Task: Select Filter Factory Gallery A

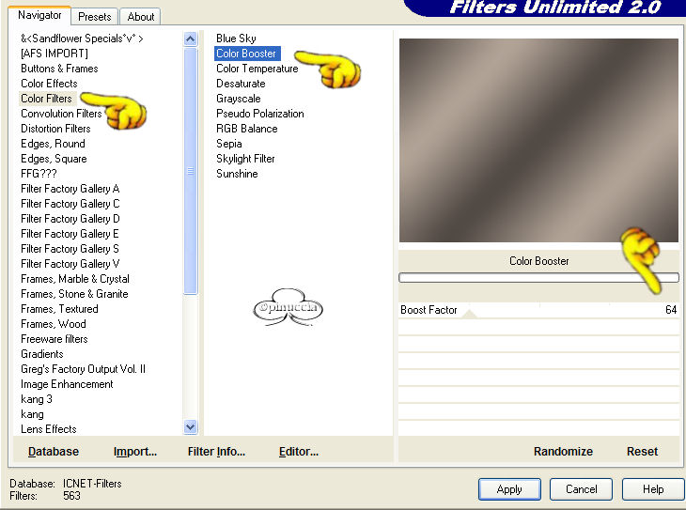Action: tap(70, 189)
